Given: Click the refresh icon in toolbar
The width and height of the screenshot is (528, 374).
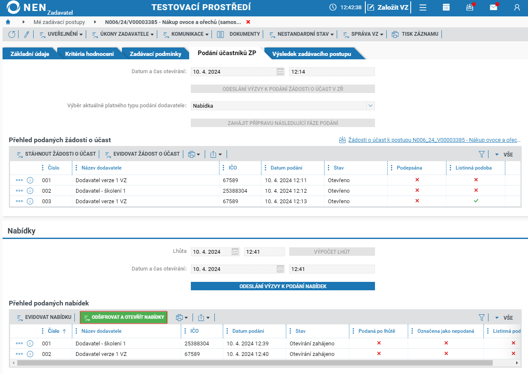Looking at the screenshot, I should pos(12,34).
